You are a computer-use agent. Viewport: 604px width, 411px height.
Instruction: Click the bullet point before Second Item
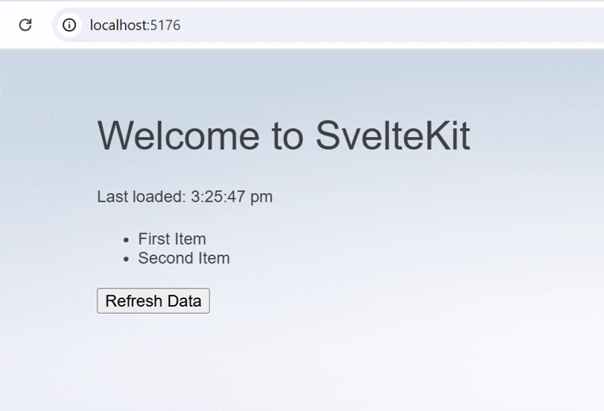point(126,258)
